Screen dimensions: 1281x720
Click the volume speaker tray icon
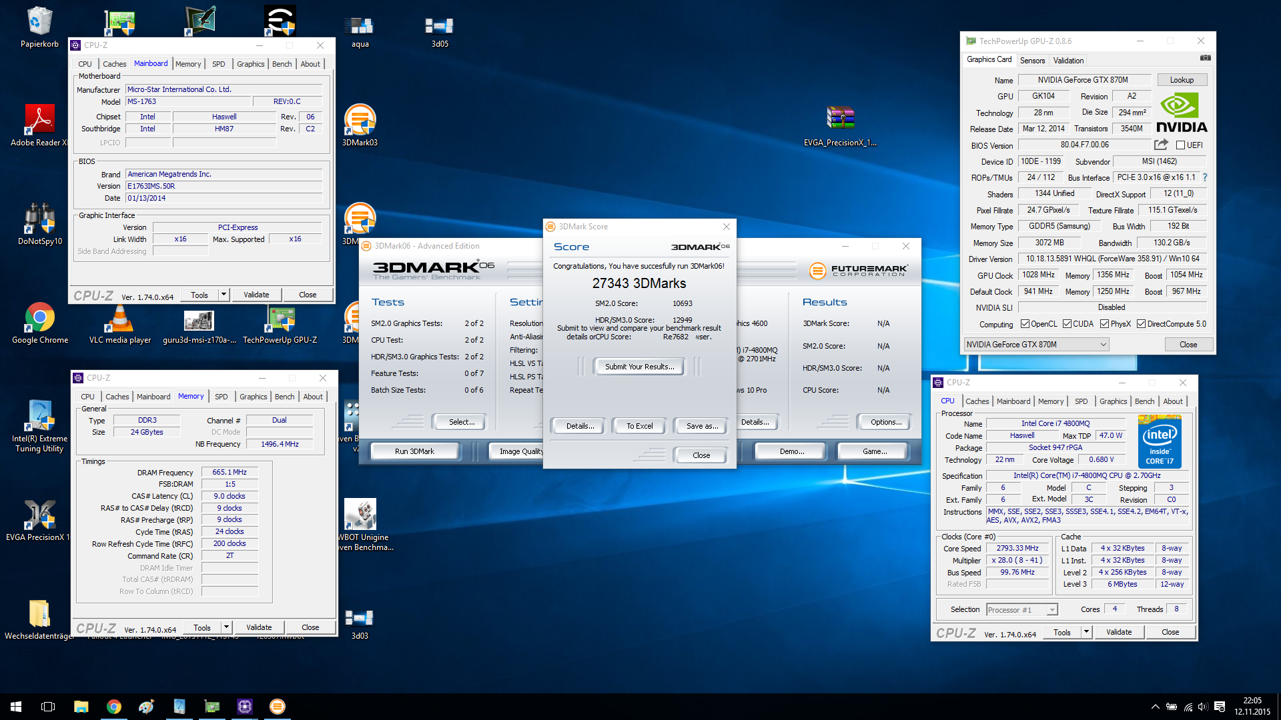(1203, 707)
